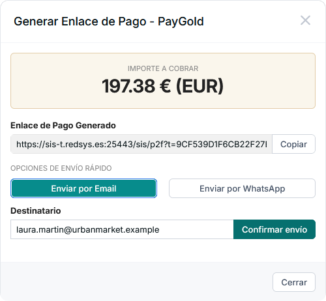This screenshot has height=301, width=326.
Task: Select the payment link URL field
Action: (141, 144)
